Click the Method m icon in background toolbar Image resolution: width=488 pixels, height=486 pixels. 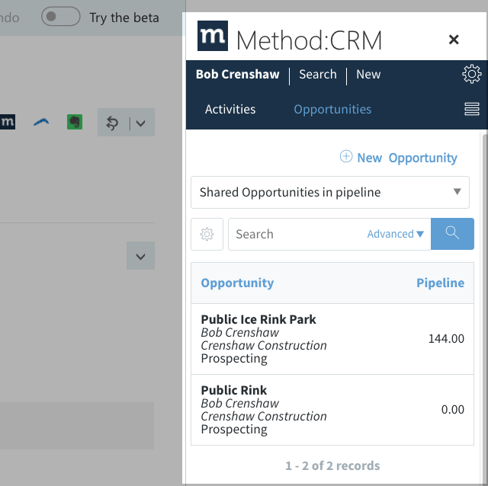click(x=8, y=122)
